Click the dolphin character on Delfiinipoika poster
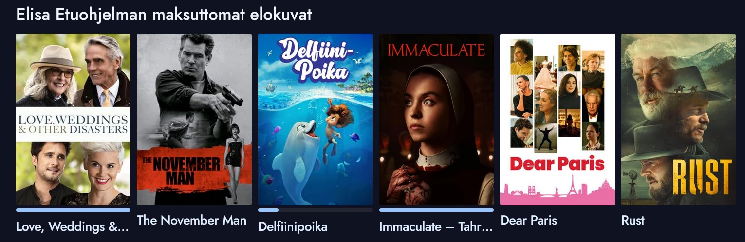 296,156
